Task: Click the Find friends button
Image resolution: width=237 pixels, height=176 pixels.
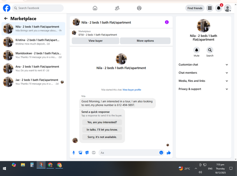Action: coord(195,8)
